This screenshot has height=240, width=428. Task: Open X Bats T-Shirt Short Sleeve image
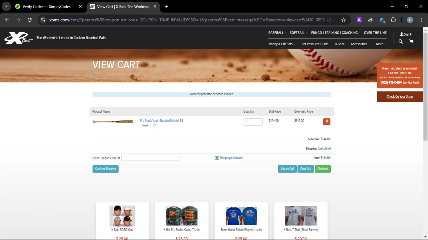click(301, 216)
